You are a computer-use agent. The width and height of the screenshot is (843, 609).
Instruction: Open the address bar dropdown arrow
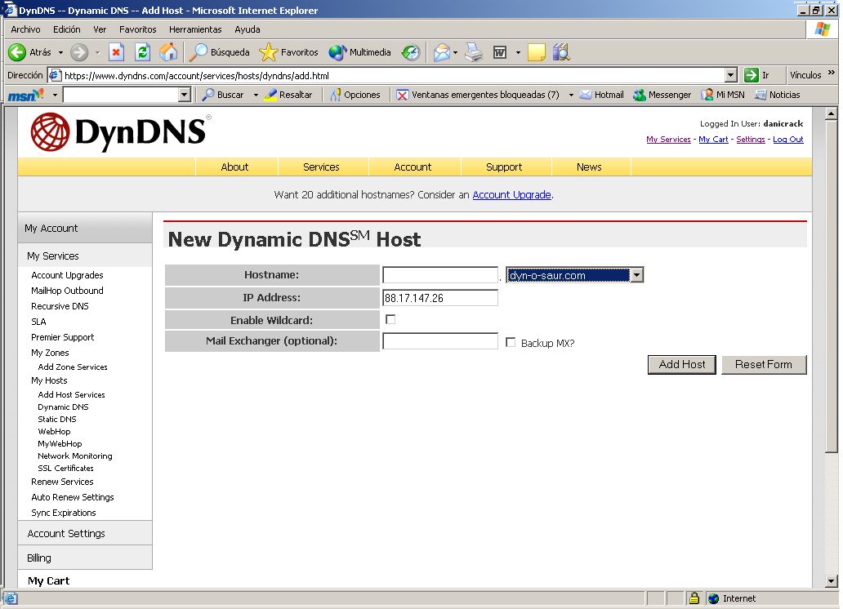click(x=730, y=75)
